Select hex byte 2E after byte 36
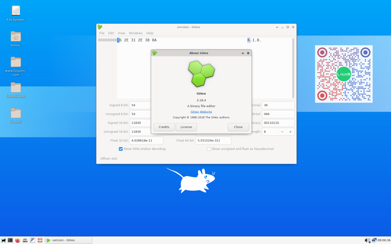Image resolution: width=391 pixels, height=244 pixels. point(126,40)
